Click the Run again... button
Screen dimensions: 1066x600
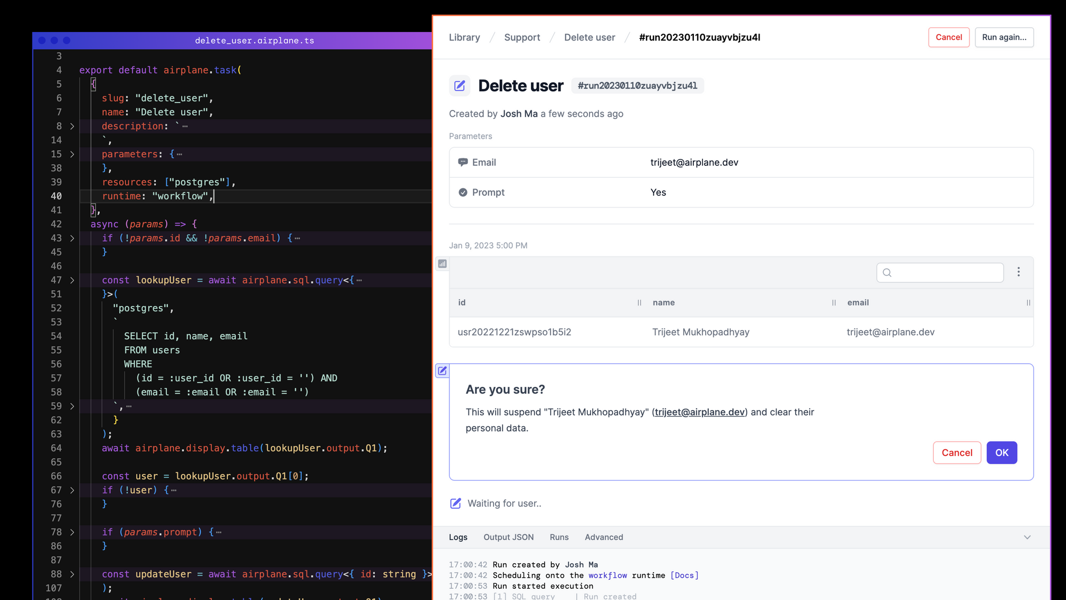coord(1004,37)
